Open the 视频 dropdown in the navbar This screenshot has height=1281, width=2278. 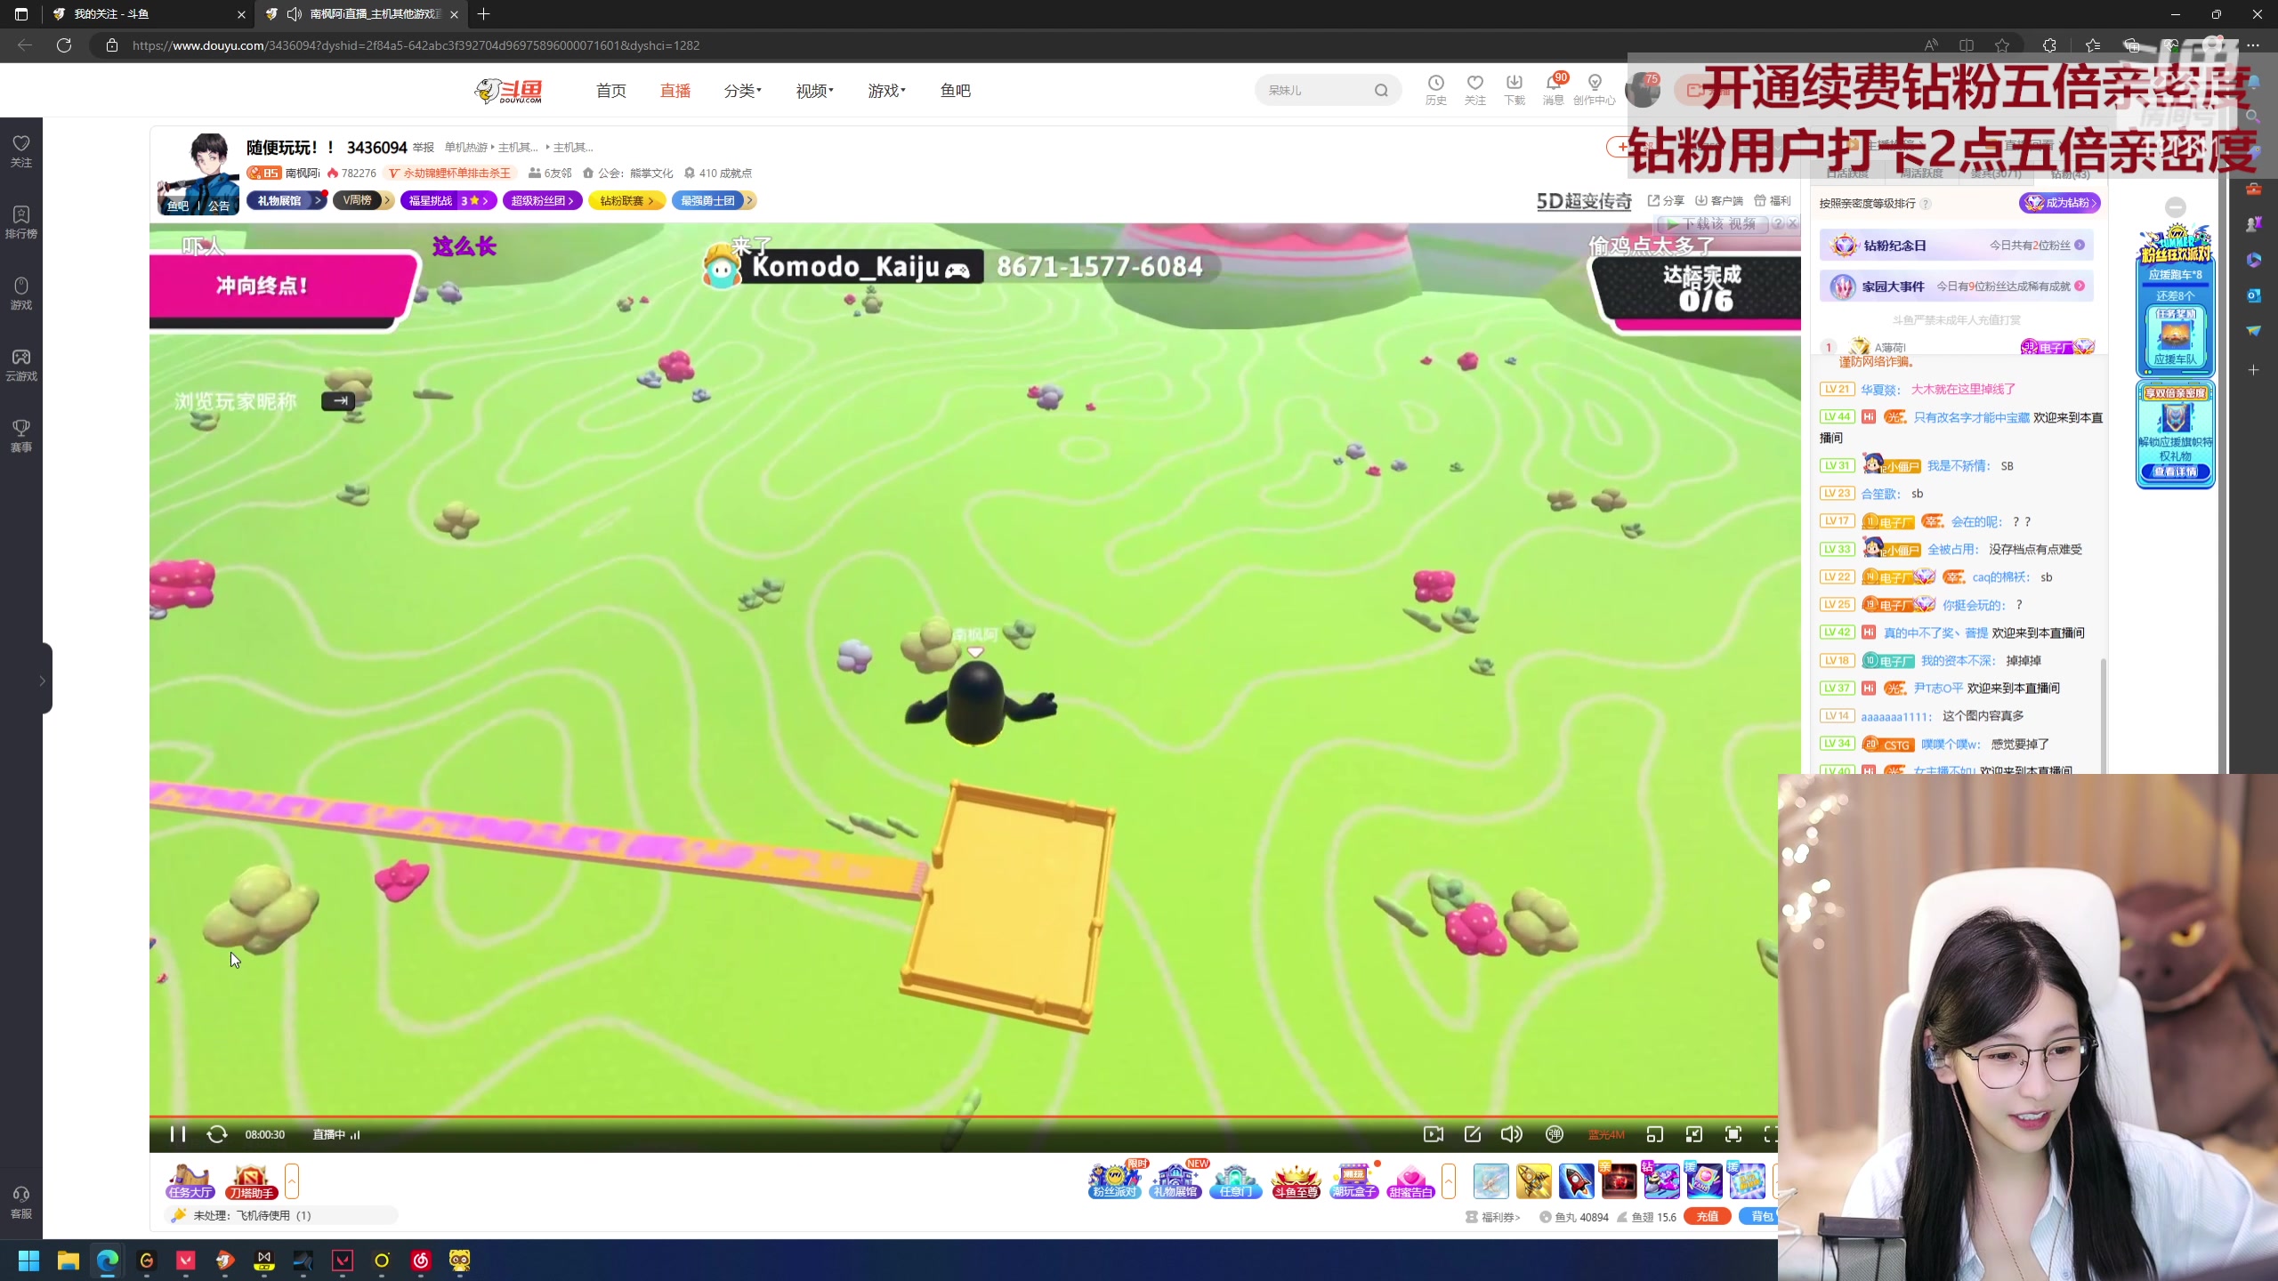[812, 90]
